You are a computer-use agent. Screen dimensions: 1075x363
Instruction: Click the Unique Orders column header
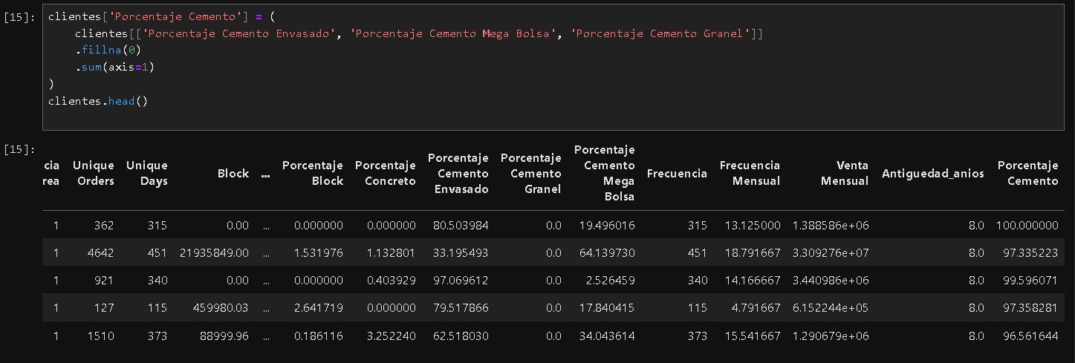click(x=94, y=173)
